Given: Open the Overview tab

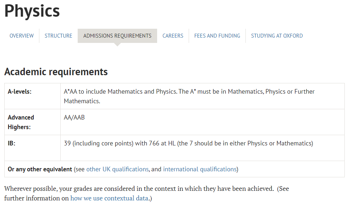Looking at the screenshot, I should coord(22,36).
